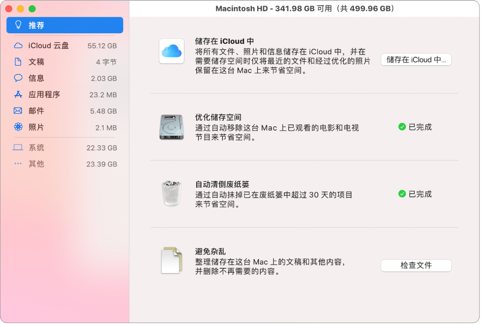The width and height of the screenshot is (481, 324).
Task: Open the iCloud 云盘 category
Action: tap(65, 46)
